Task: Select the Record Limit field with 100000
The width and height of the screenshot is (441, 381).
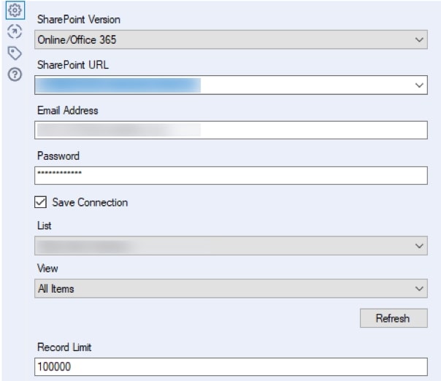Action: pyautogui.click(x=231, y=366)
